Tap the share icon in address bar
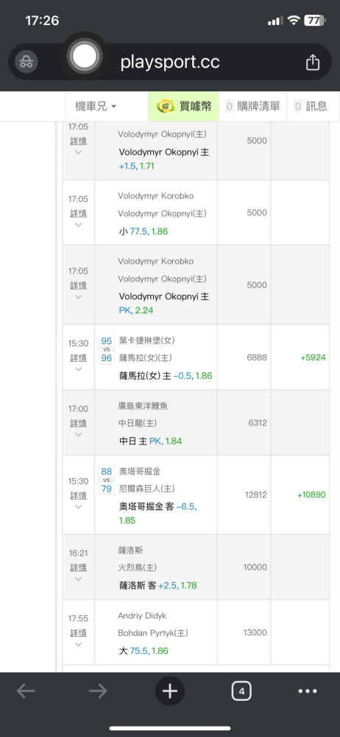 click(313, 63)
